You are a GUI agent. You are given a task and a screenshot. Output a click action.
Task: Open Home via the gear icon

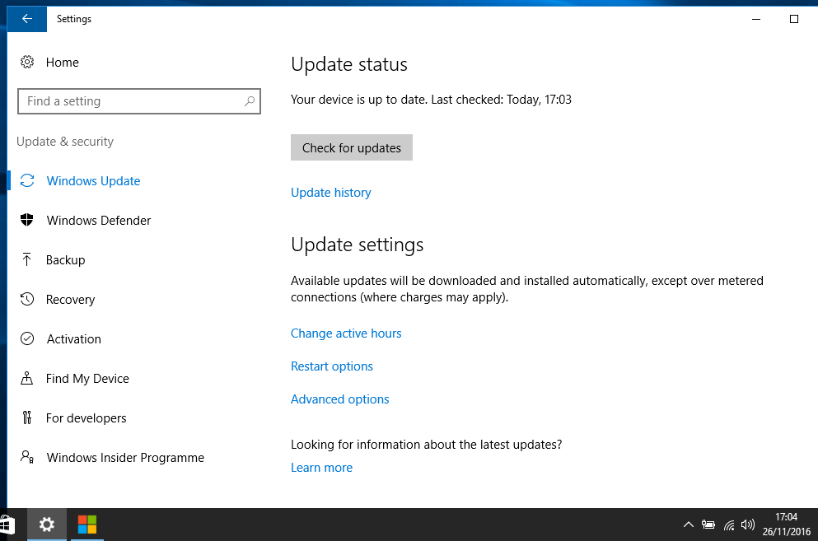27,62
